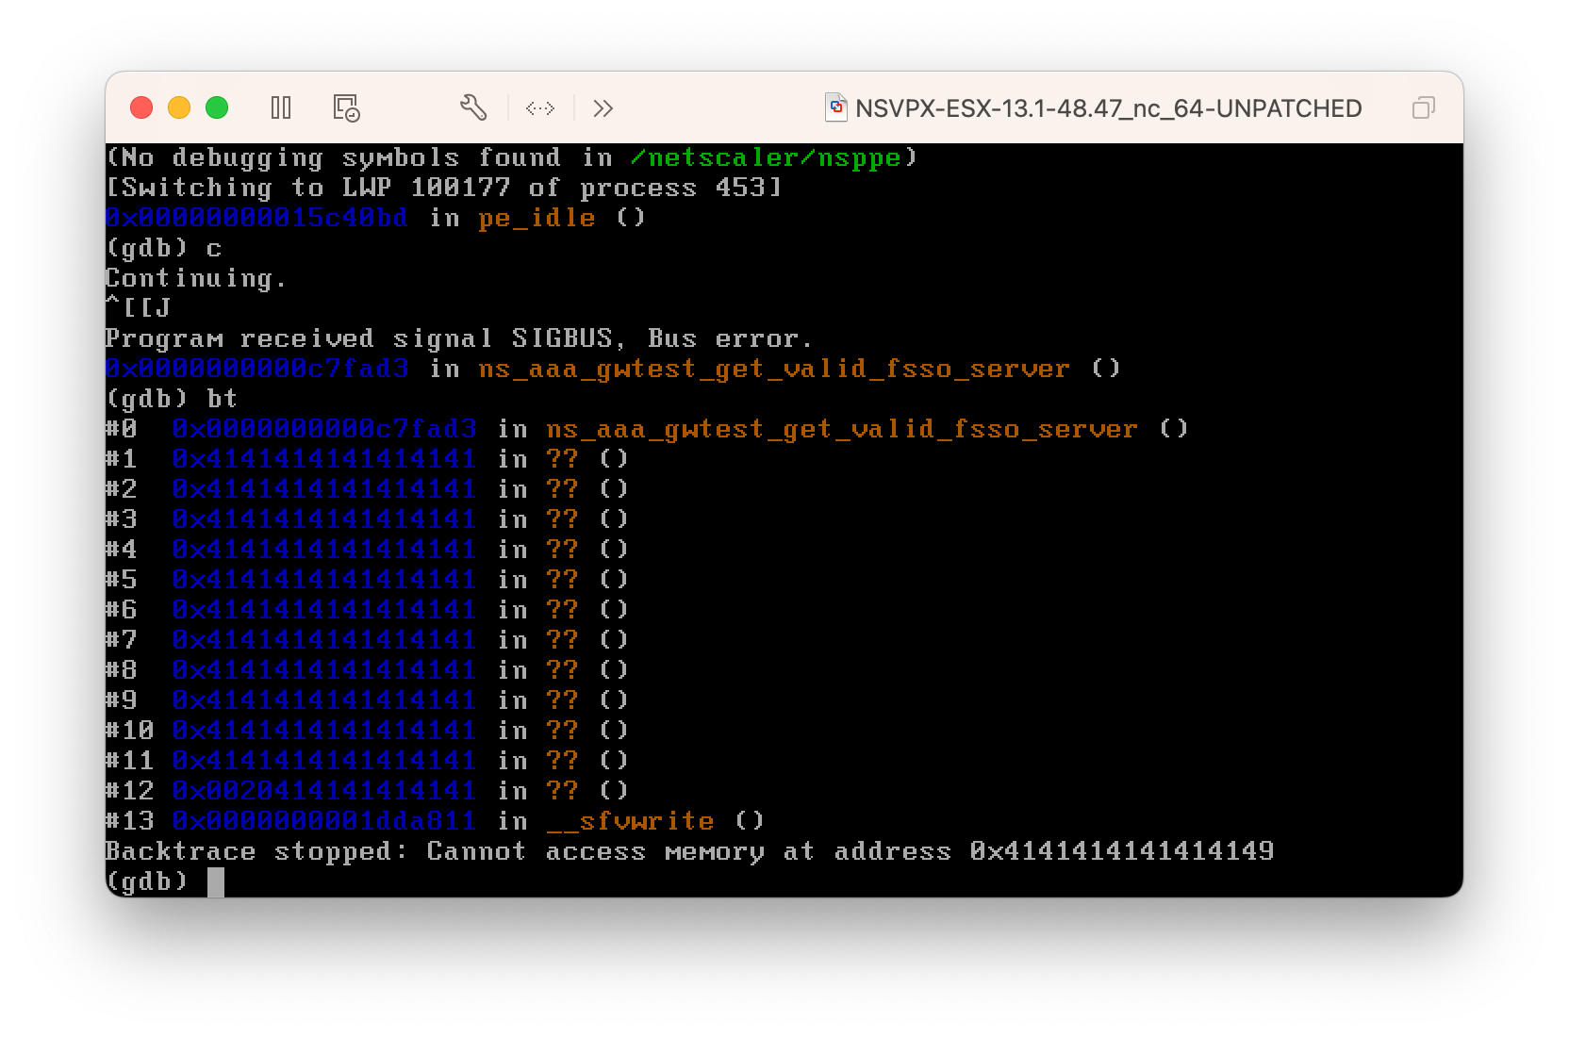This screenshot has height=1037, width=1569.
Task: Click the __sfvwrite symbol in frame #13
Action: click(630, 820)
